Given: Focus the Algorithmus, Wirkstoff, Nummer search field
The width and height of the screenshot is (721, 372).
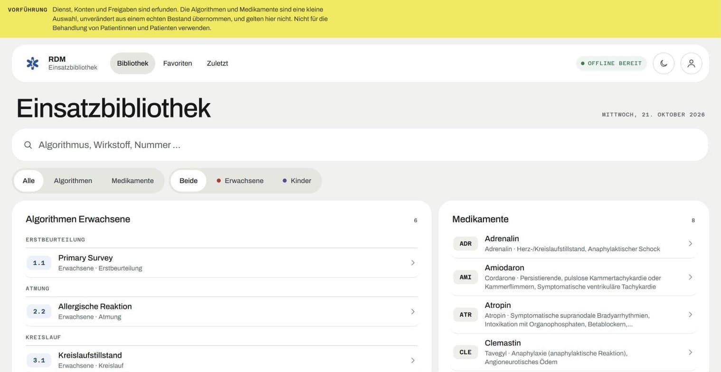Looking at the screenshot, I should (x=360, y=145).
